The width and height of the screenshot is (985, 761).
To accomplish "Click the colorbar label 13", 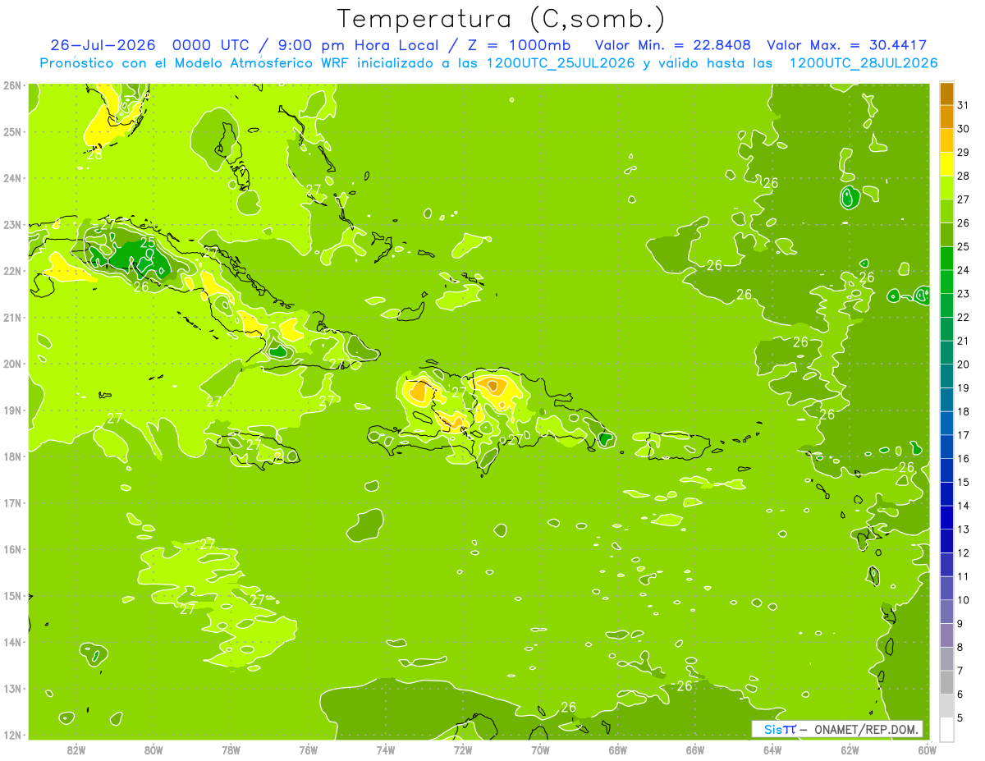I will tap(963, 529).
